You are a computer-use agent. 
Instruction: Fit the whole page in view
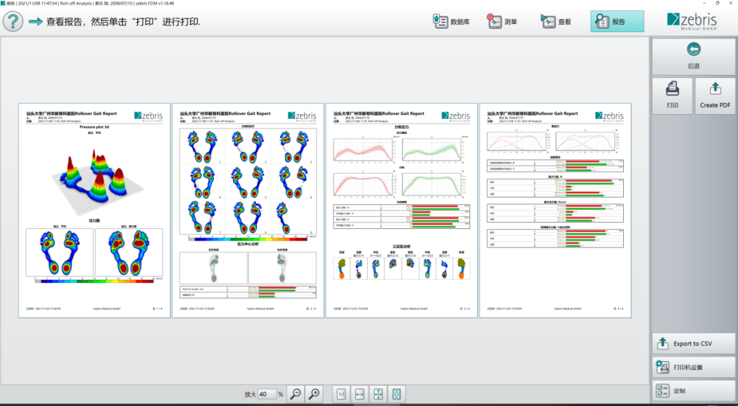tap(378, 394)
